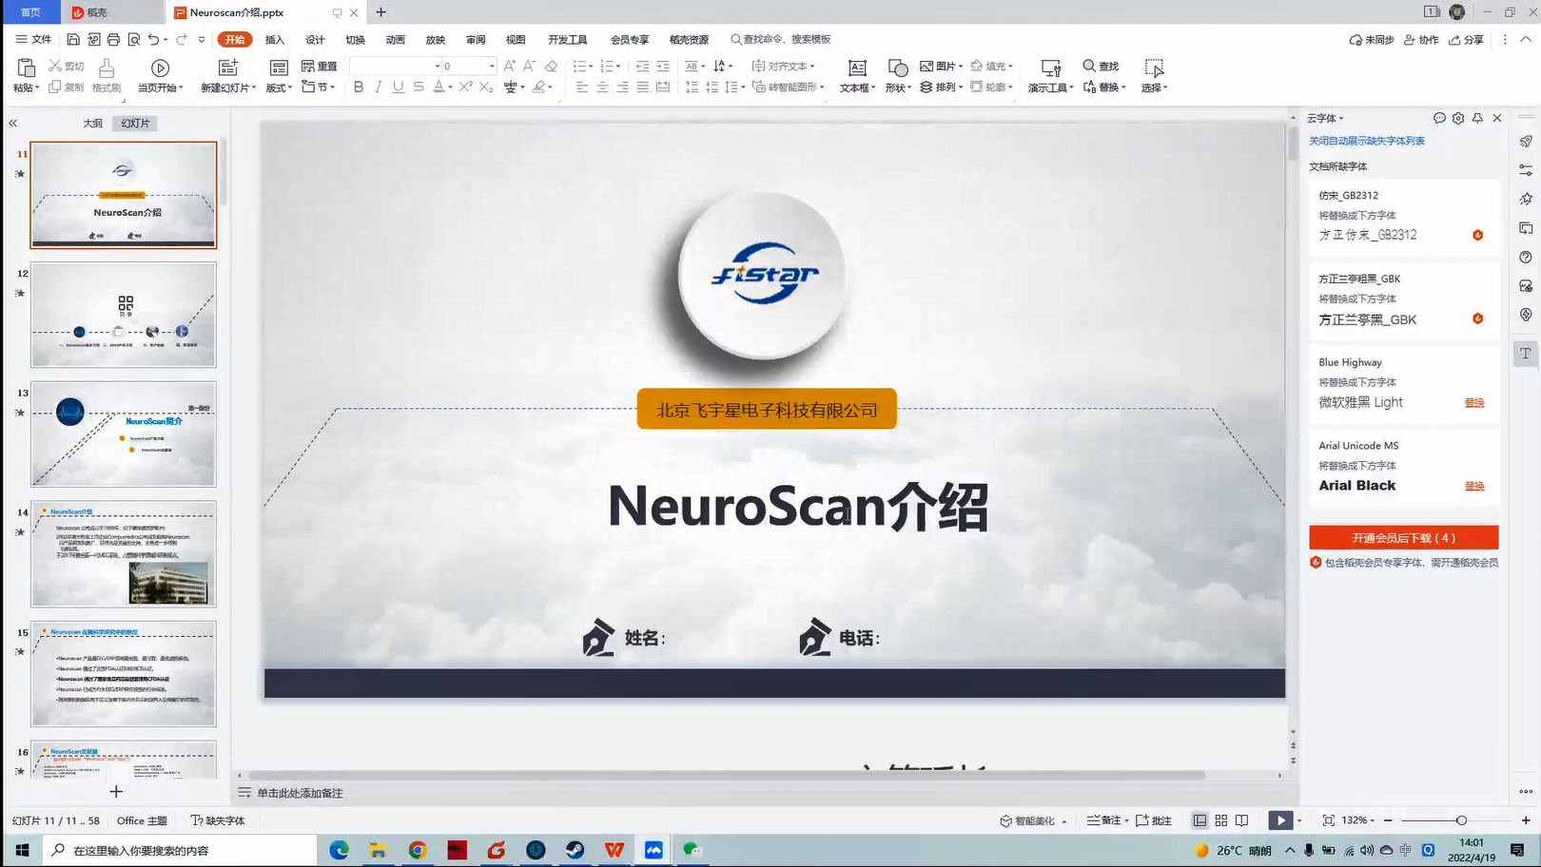
Task: Switch panel to outline (大纲) view
Action: (x=92, y=124)
